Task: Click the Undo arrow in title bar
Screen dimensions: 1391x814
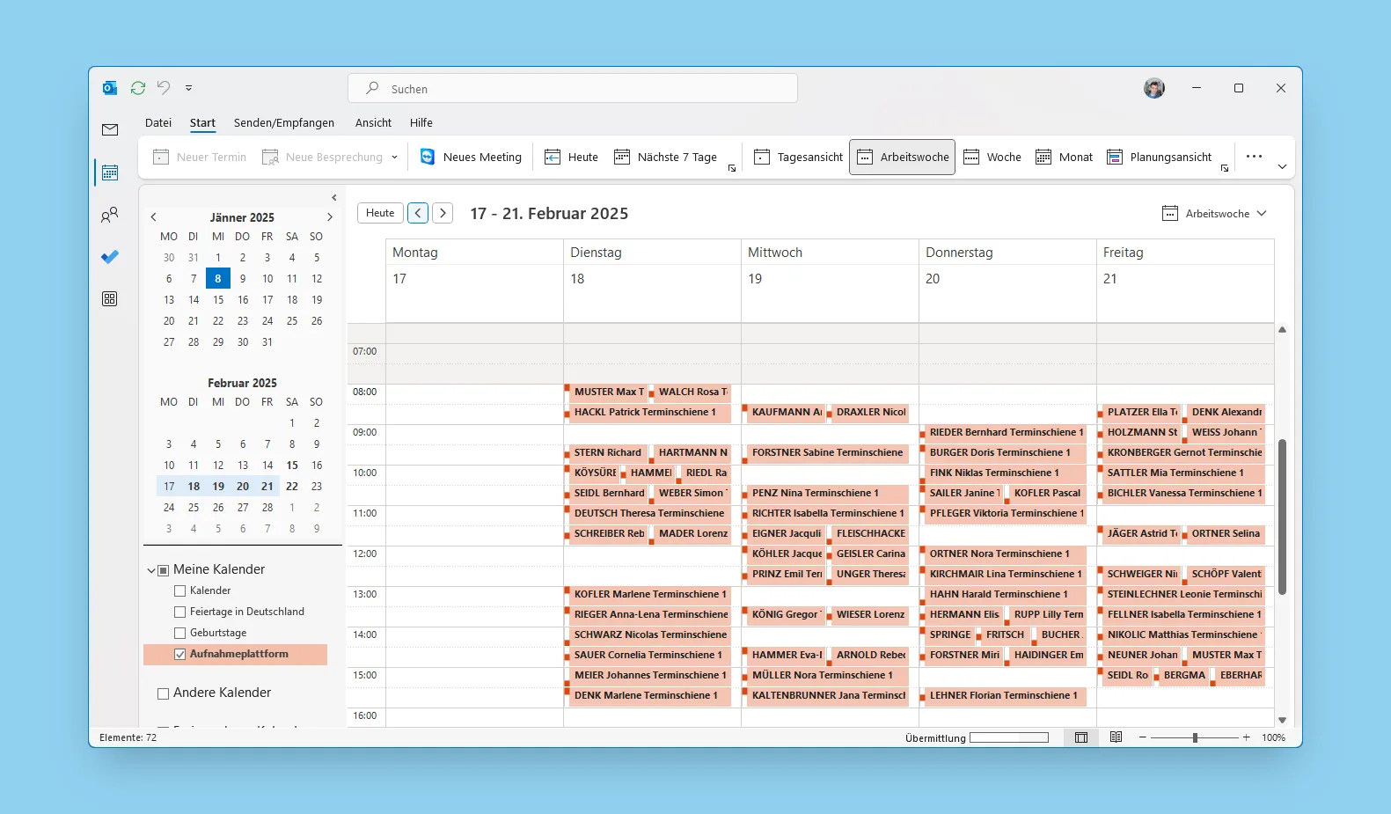Action: click(x=164, y=88)
